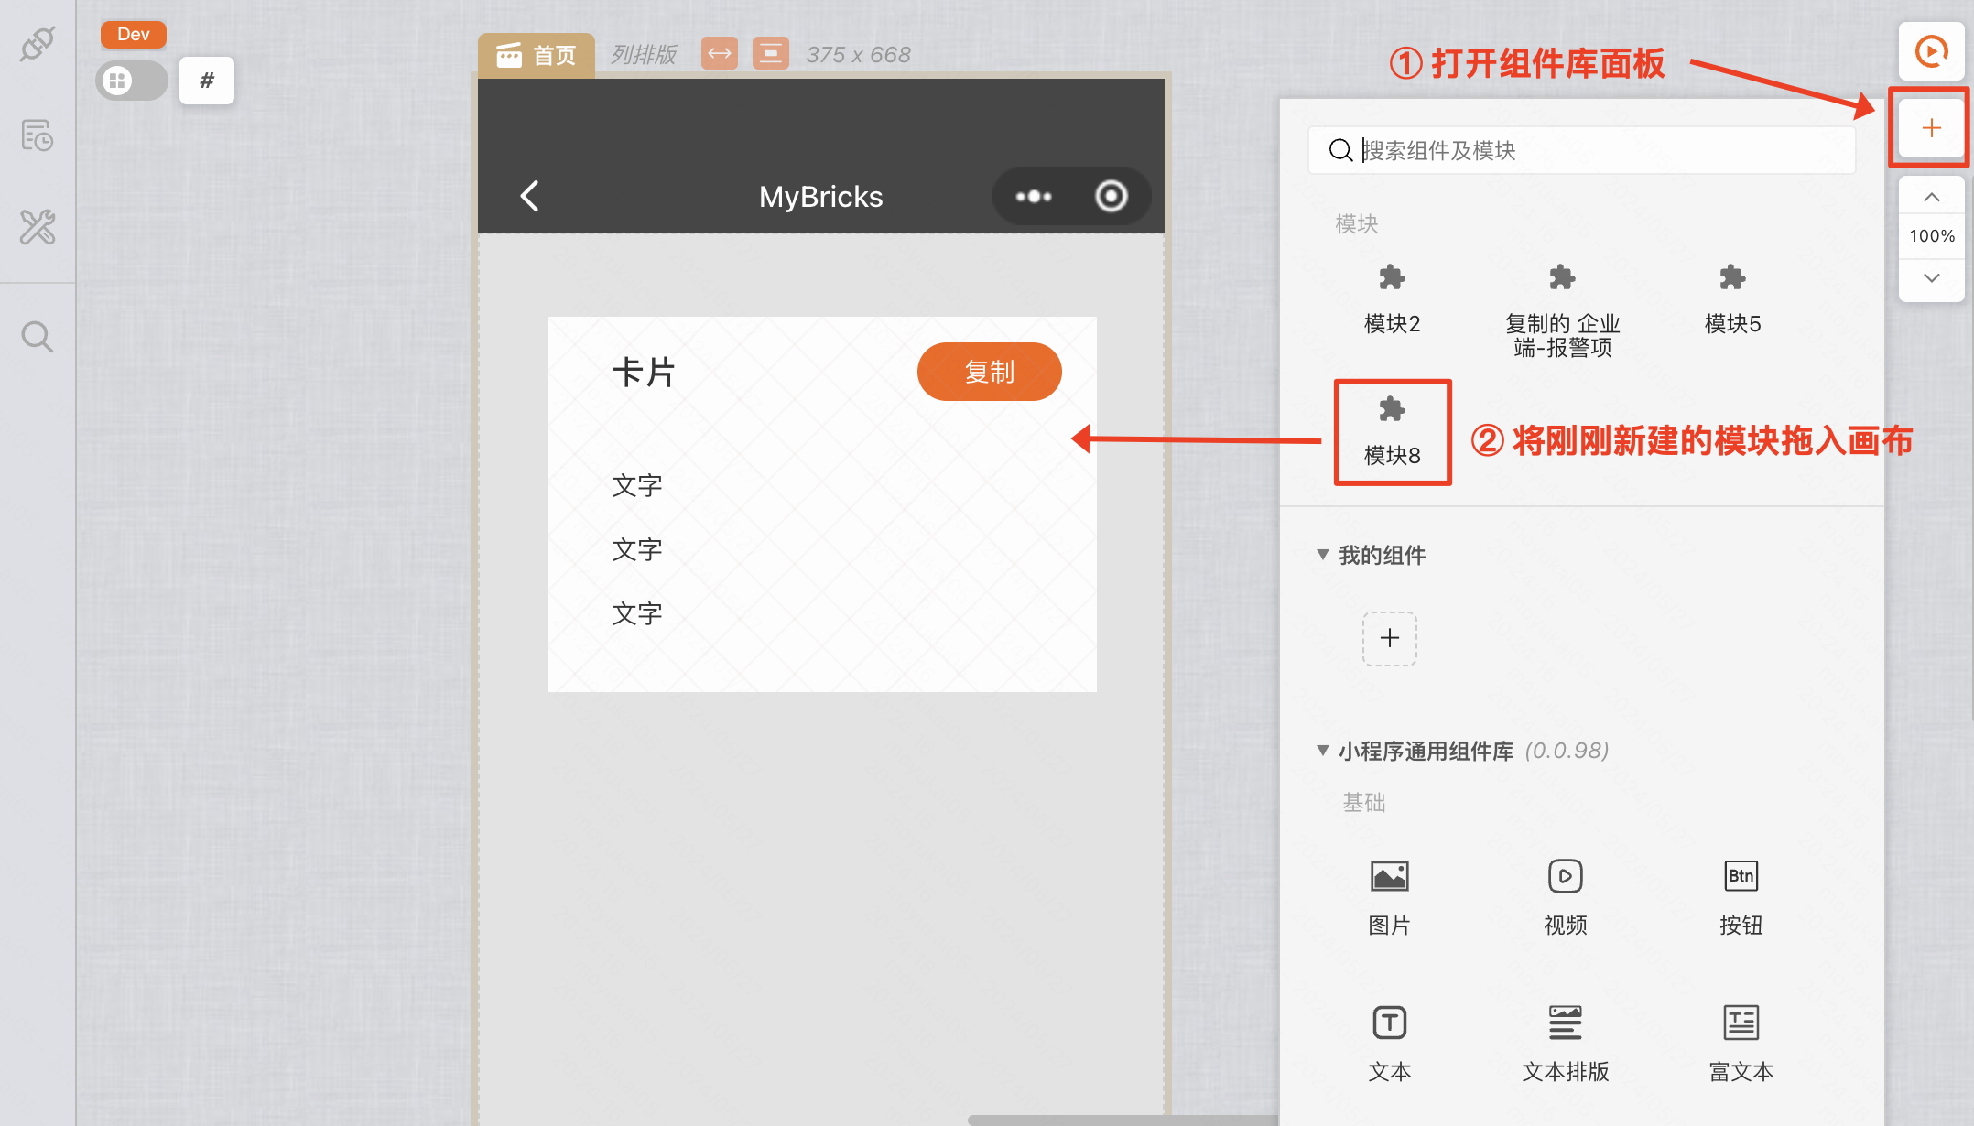
Task: Click the Dev environment badge
Action: (x=134, y=34)
